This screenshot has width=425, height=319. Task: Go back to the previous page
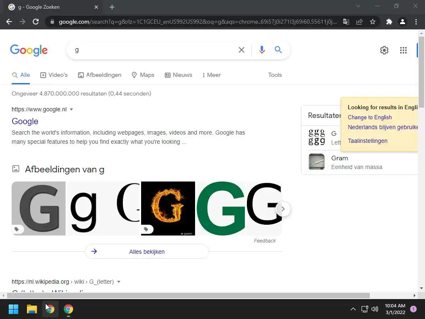[9, 22]
